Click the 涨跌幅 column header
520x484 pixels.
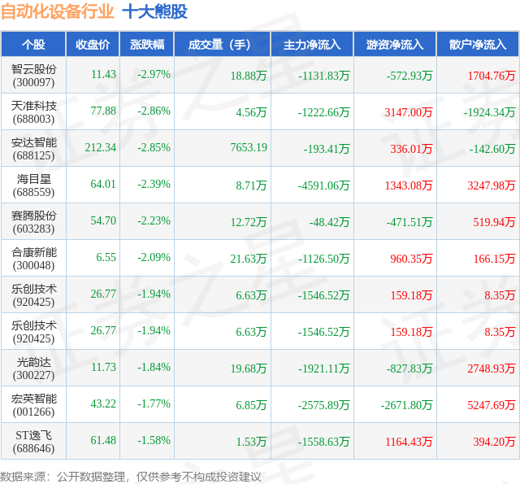coord(147,44)
